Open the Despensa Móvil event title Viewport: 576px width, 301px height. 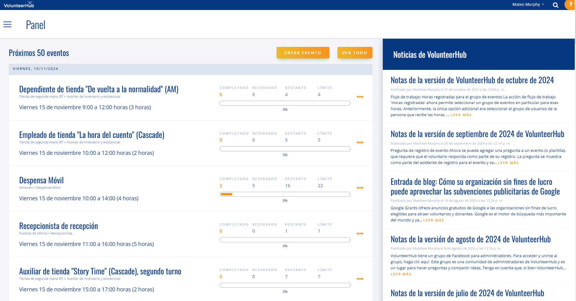[41, 180]
